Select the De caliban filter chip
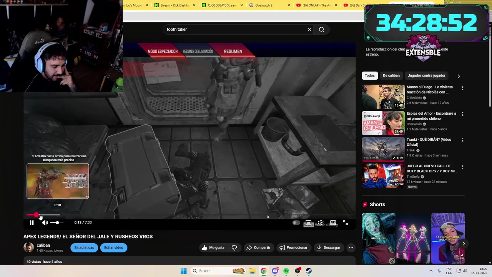 (x=391, y=75)
